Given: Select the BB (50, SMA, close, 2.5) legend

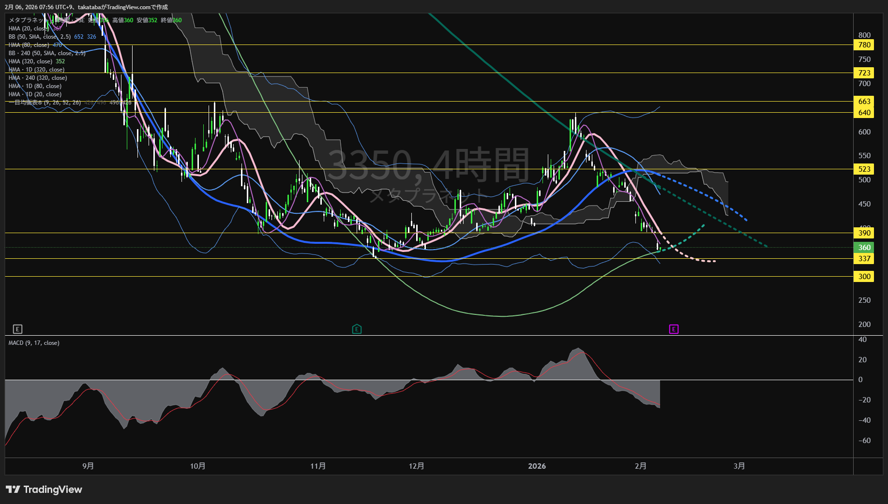Looking at the screenshot, I should (x=40, y=37).
